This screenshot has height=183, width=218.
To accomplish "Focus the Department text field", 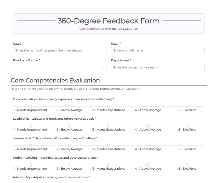I will coord(158,67).
